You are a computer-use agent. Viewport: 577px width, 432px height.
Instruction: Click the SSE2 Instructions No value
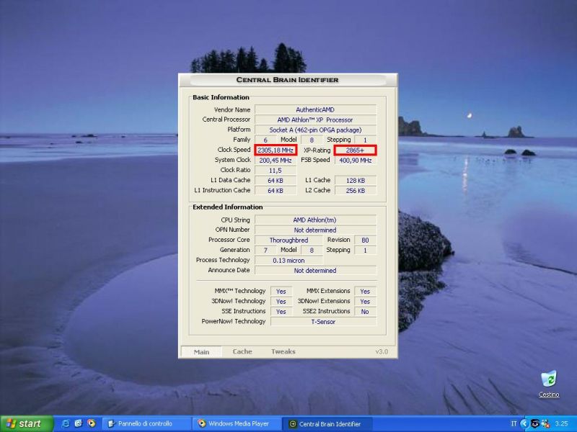(x=365, y=311)
